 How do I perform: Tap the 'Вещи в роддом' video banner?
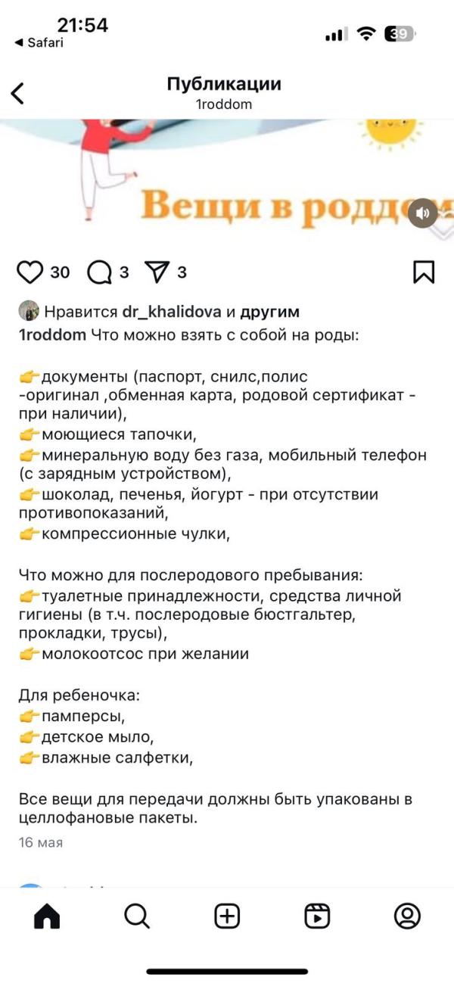click(227, 180)
